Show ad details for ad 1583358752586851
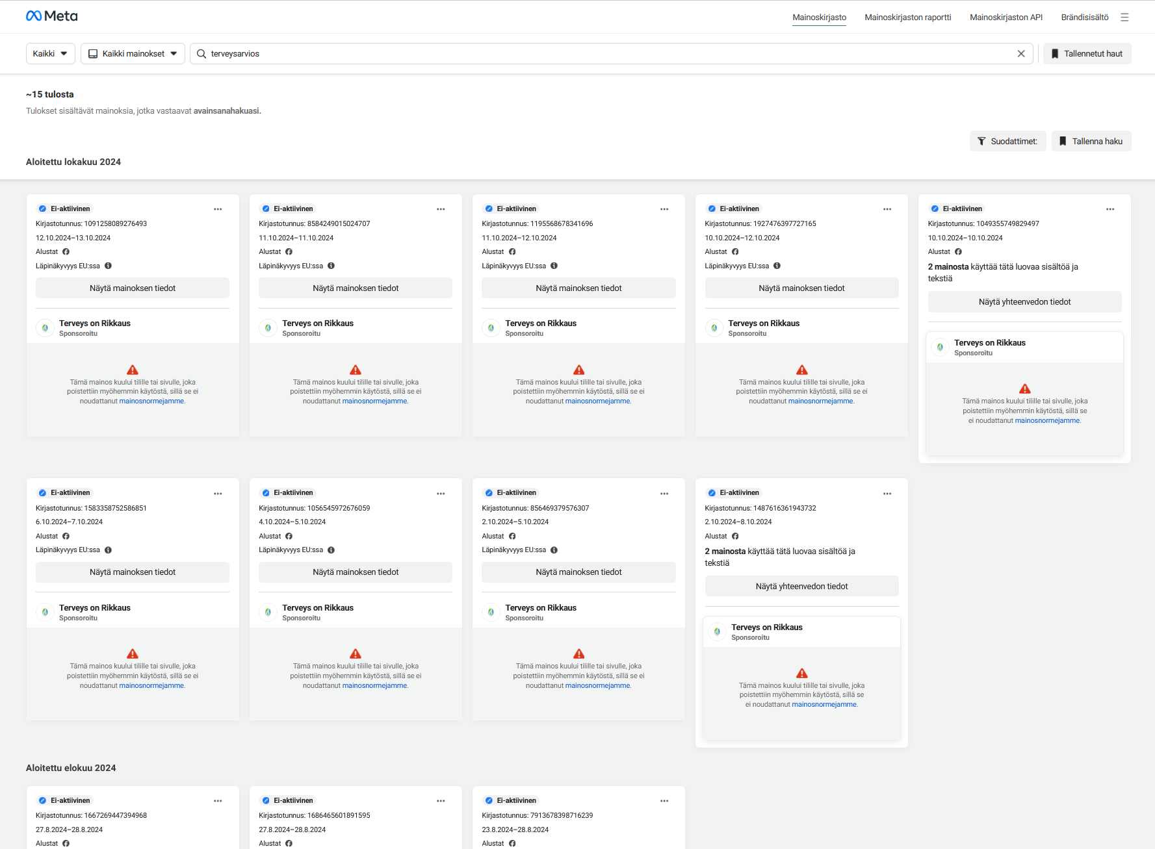This screenshot has width=1155, height=849. [133, 572]
